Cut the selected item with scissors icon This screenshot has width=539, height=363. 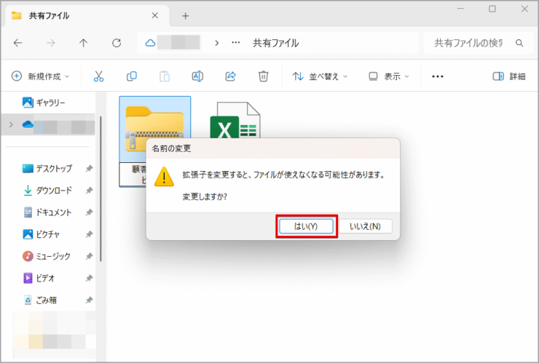(98, 76)
